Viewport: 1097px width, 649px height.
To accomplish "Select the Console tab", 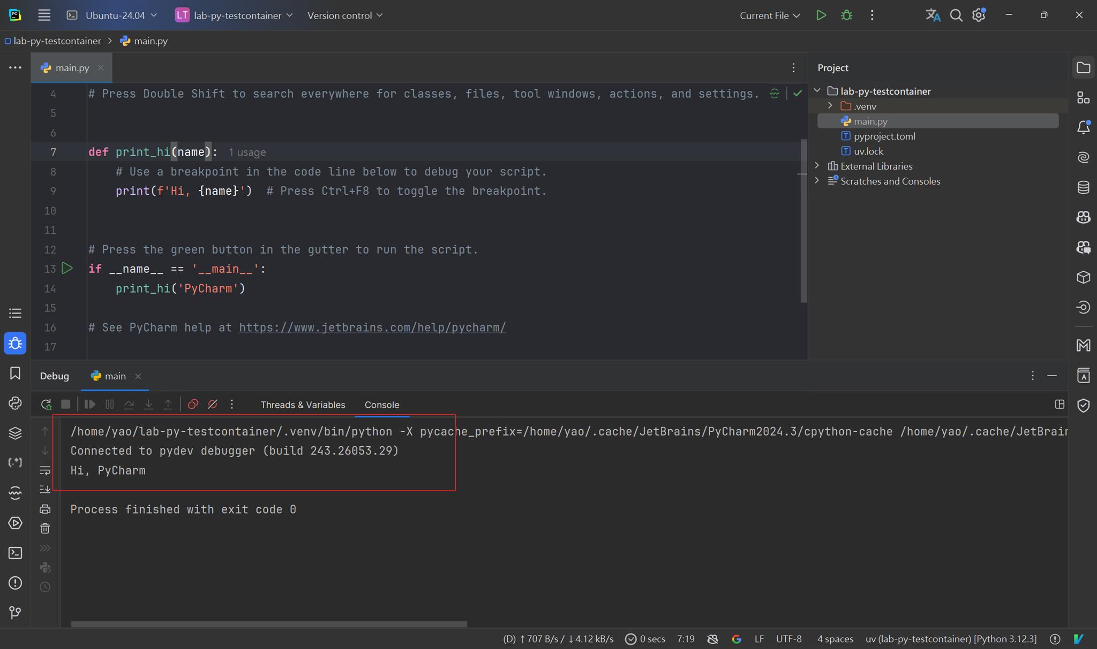I will click(x=382, y=404).
